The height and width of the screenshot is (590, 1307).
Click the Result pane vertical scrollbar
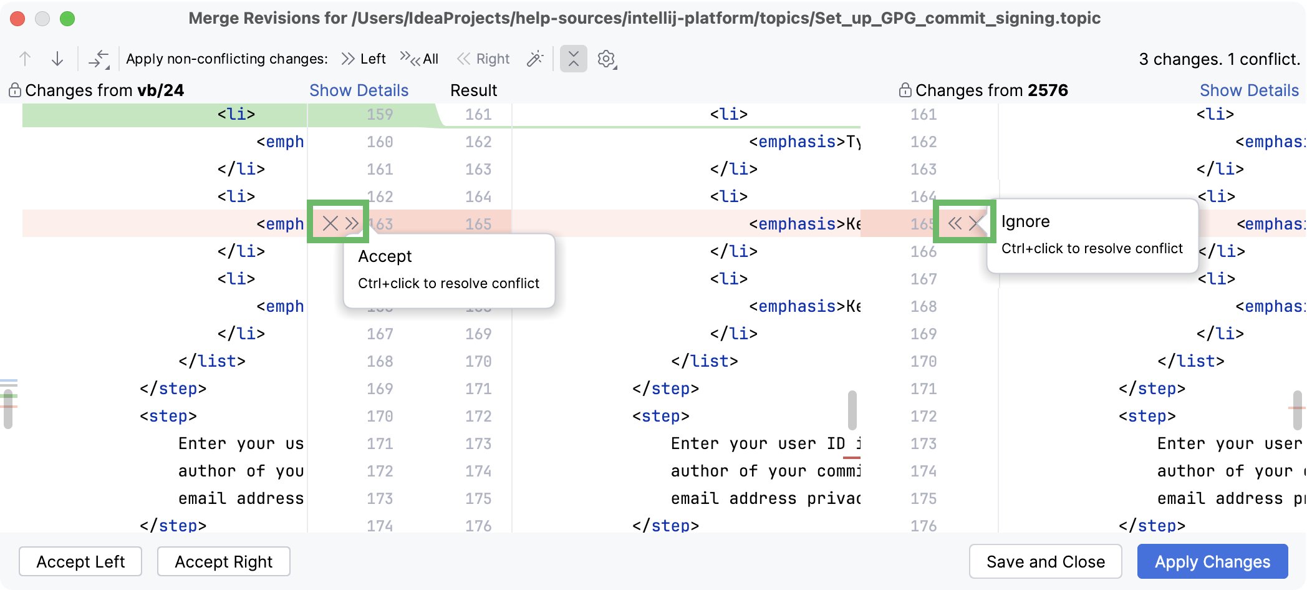pos(852,410)
